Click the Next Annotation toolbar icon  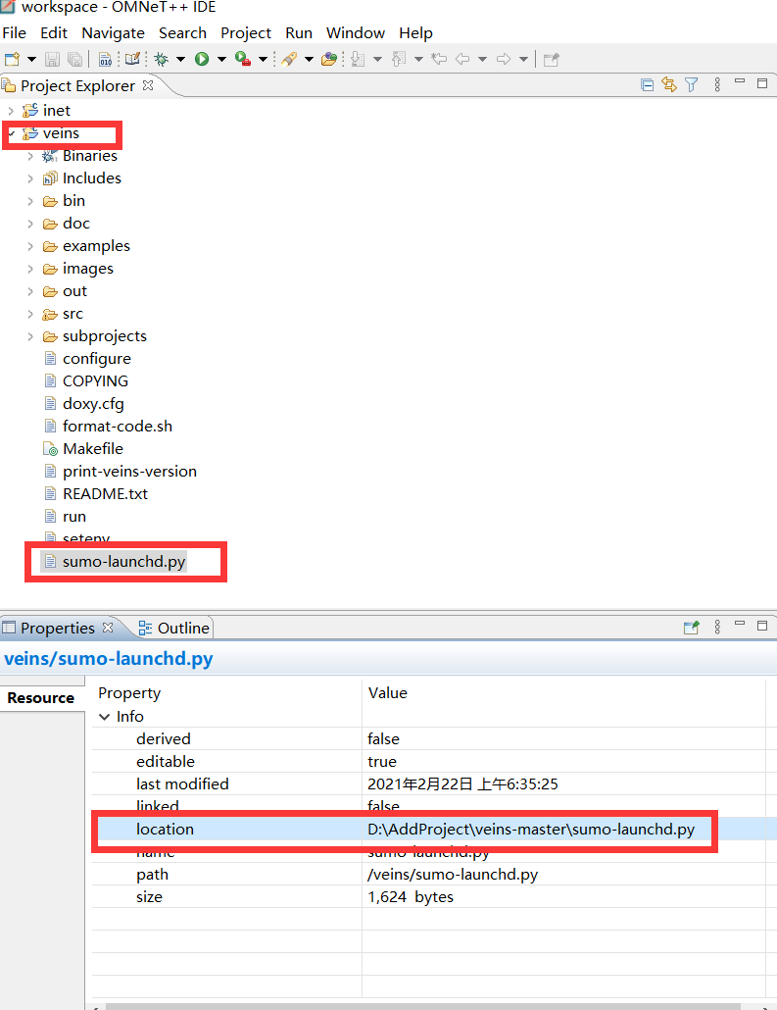[x=359, y=59]
